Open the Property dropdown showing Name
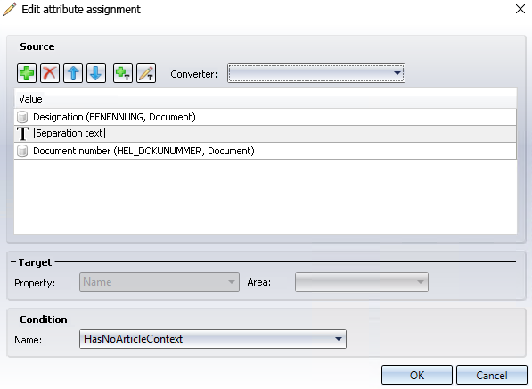The width and height of the screenshot is (532, 389). (160, 282)
